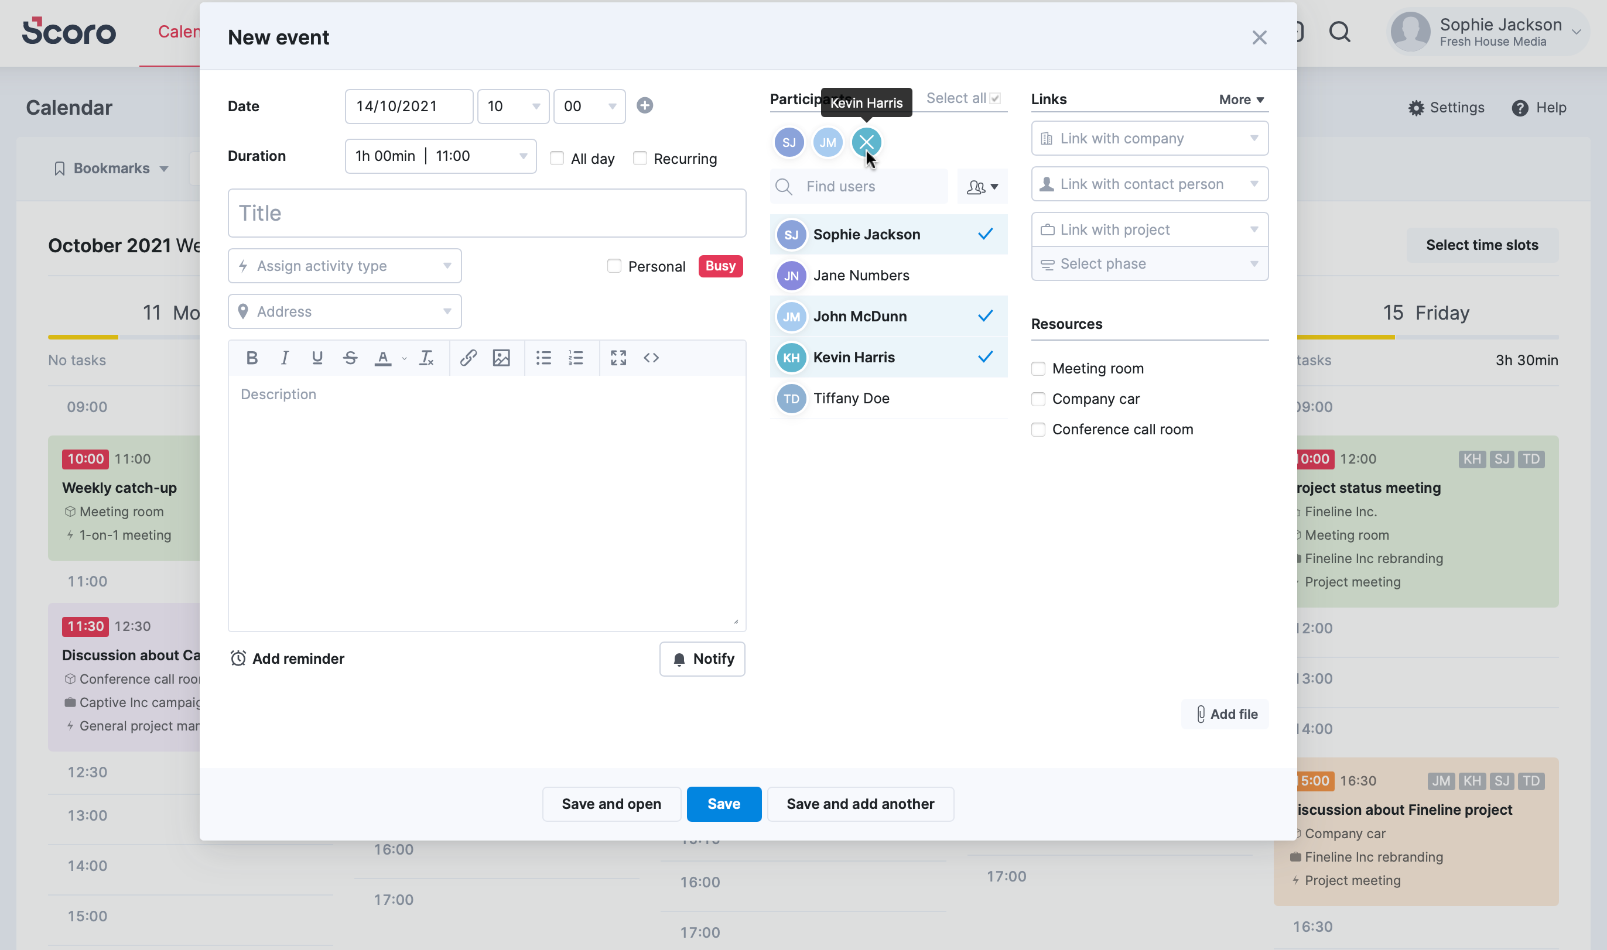Check the Meeting room resource
The width and height of the screenshot is (1607, 950).
(x=1038, y=369)
